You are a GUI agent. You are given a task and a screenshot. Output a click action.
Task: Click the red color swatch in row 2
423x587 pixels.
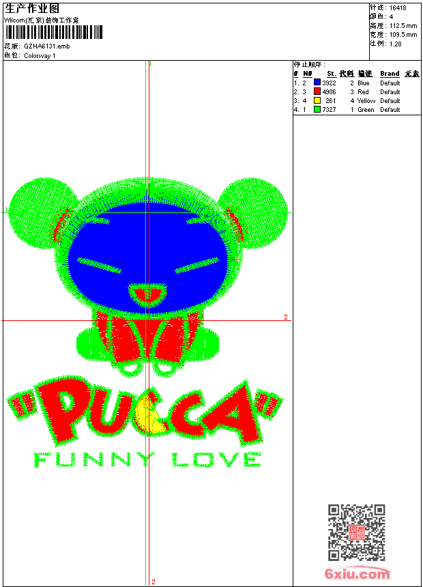tap(317, 91)
